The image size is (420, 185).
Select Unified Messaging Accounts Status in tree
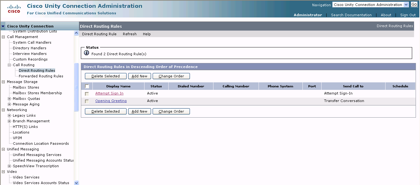pos(43,160)
